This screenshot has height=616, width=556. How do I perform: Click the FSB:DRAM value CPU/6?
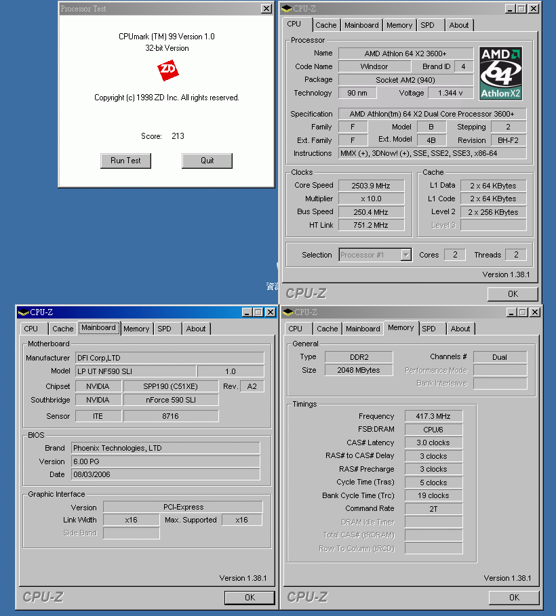pyautogui.click(x=433, y=430)
